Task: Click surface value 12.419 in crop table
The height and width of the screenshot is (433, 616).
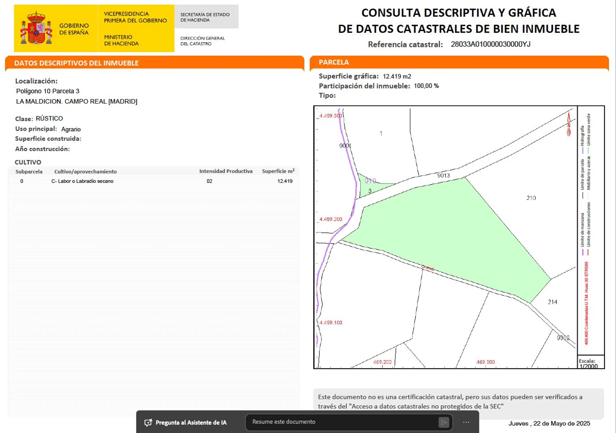Action: [285, 181]
